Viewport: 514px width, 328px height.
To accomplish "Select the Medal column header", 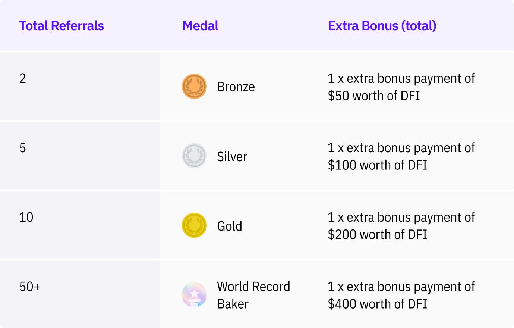I will tap(201, 26).
